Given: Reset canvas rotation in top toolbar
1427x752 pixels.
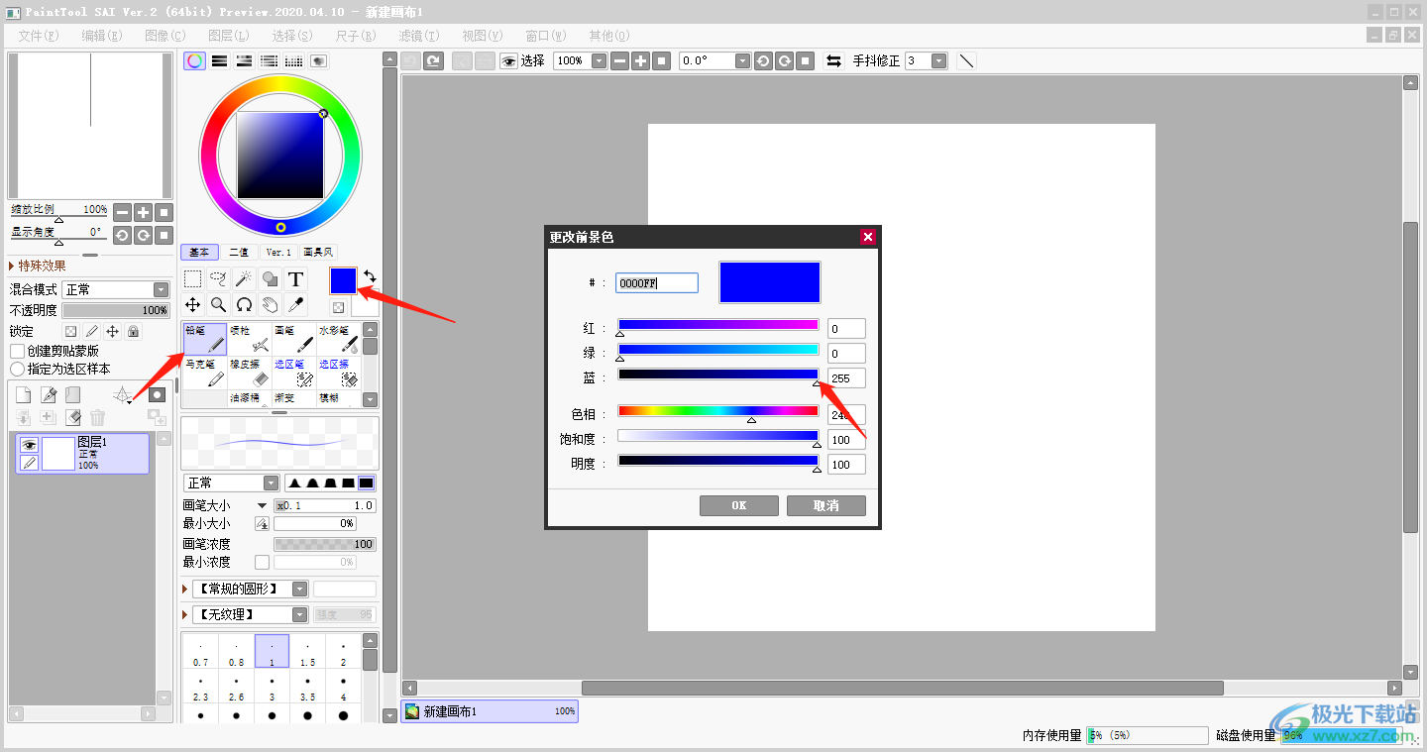Looking at the screenshot, I should pos(806,60).
